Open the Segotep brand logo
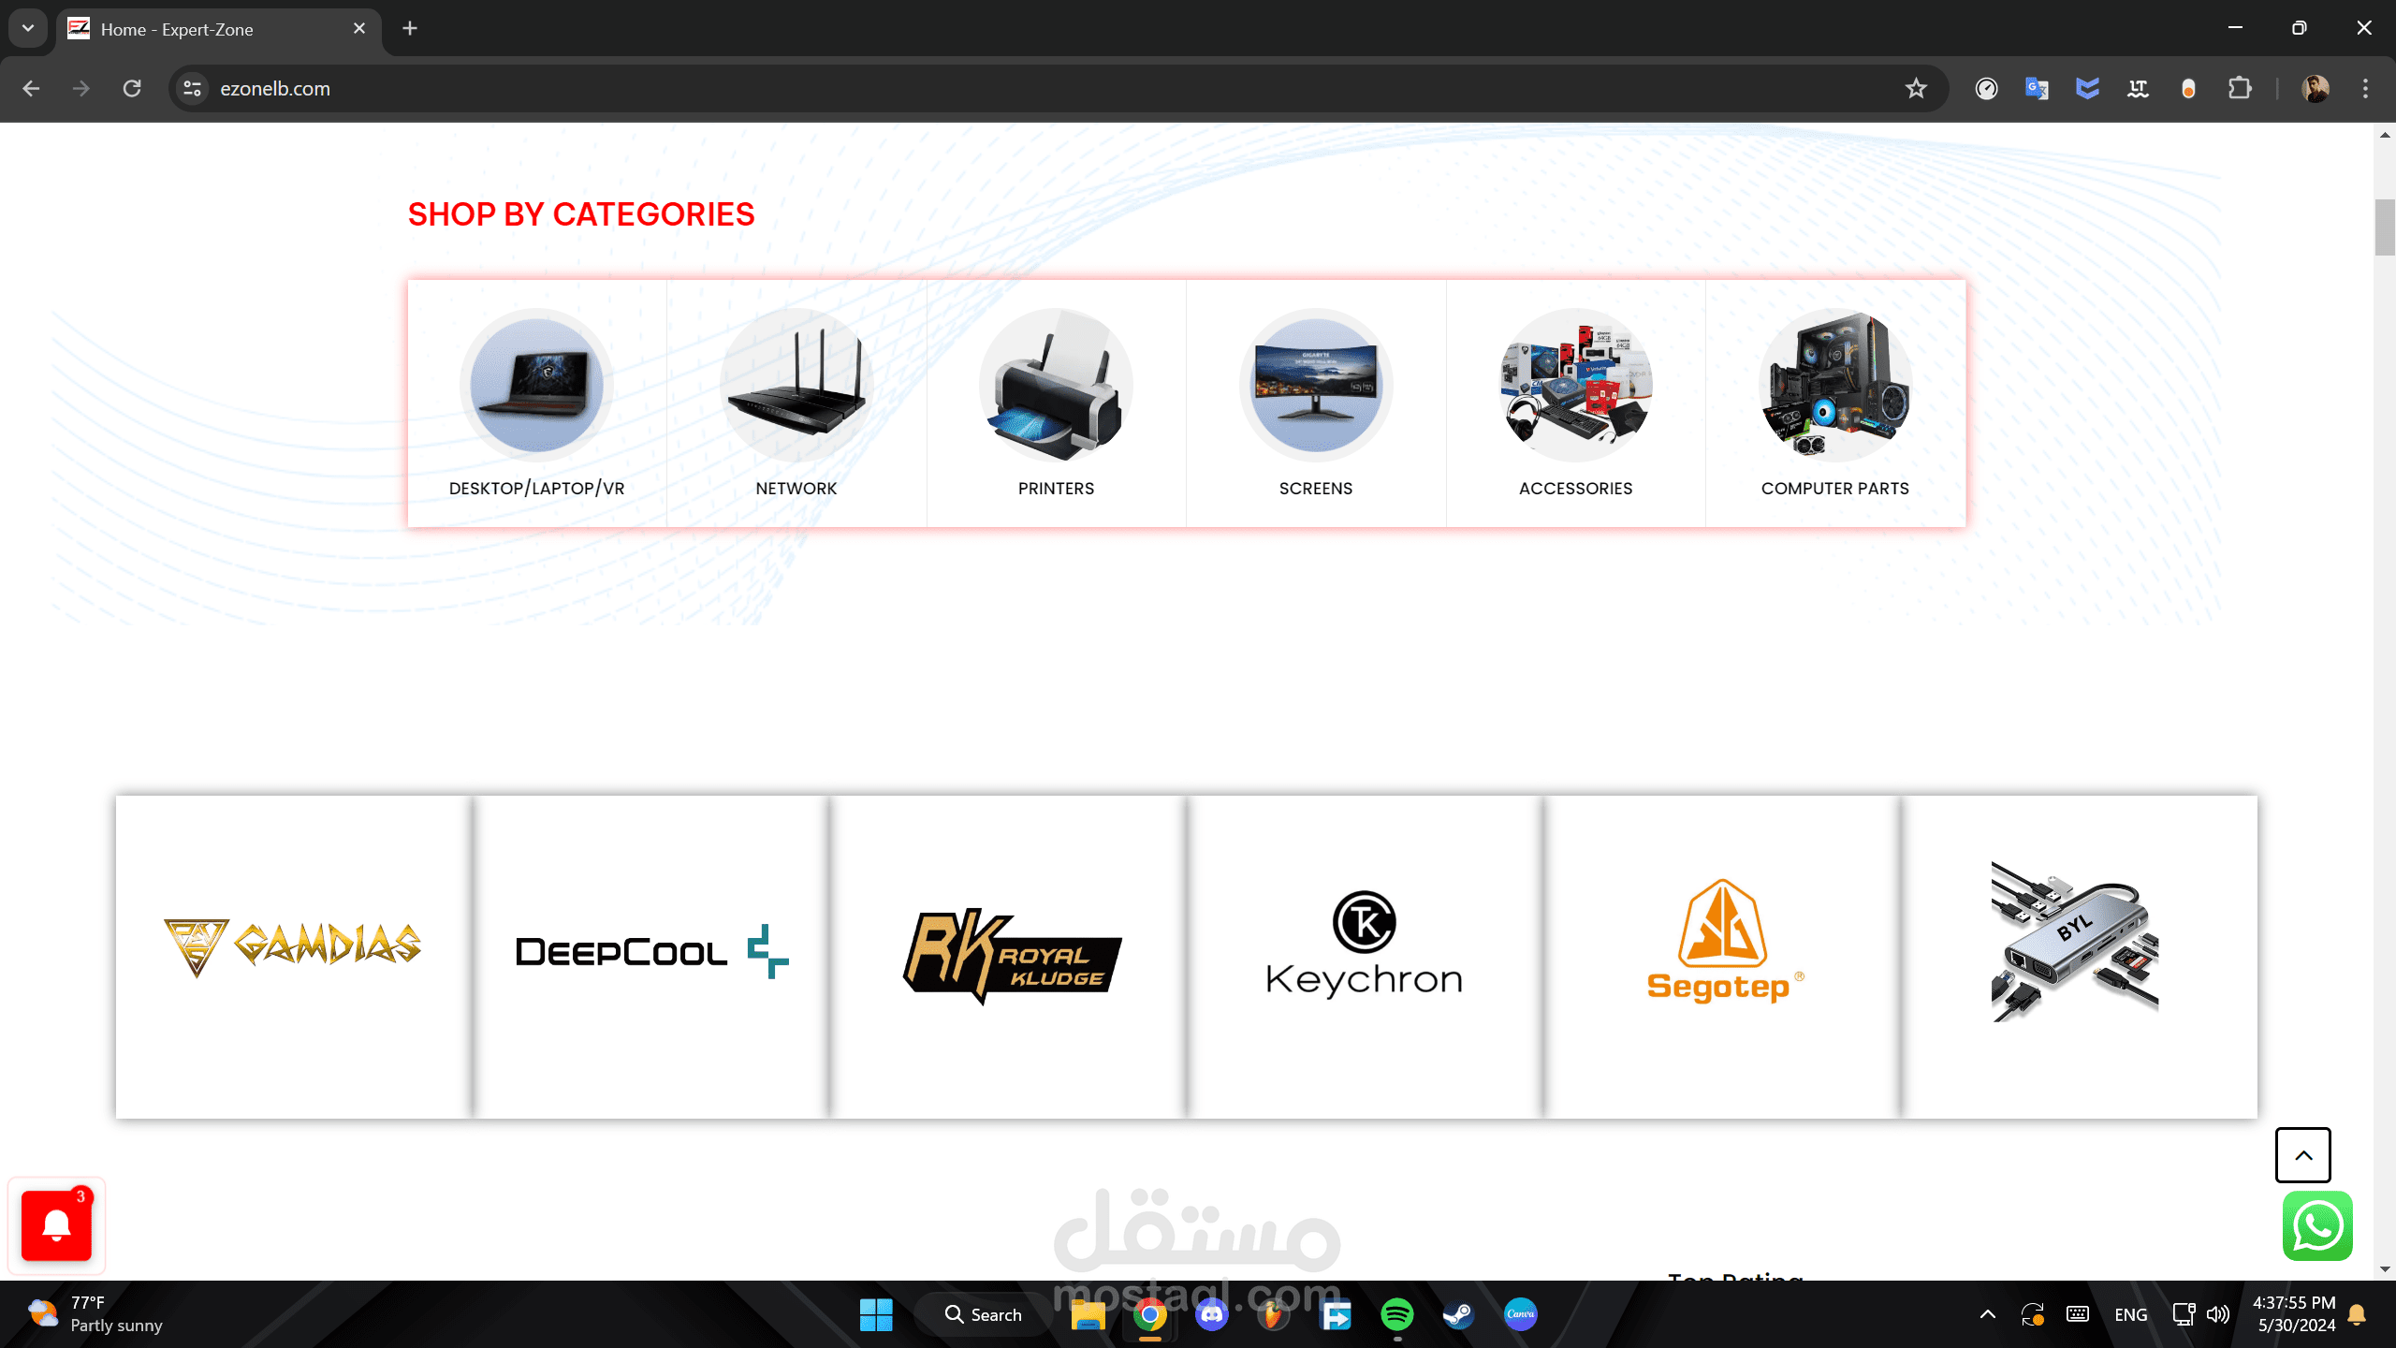The width and height of the screenshot is (2396, 1348). pyautogui.click(x=1724, y=941)
